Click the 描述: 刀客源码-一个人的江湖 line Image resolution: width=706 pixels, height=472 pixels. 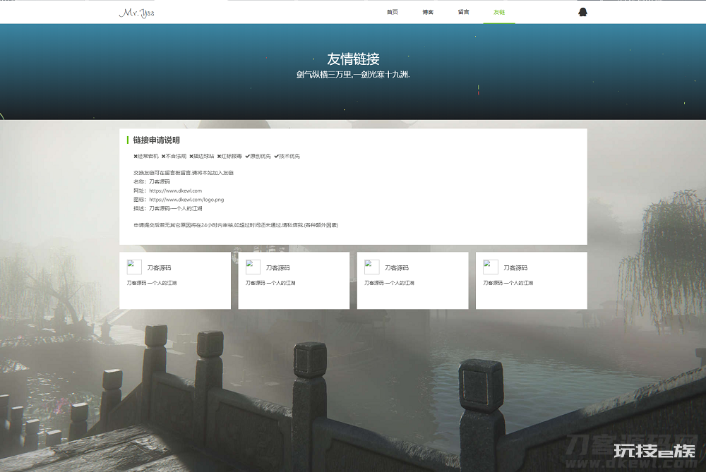pyautogui.click(x=168, y=209)
